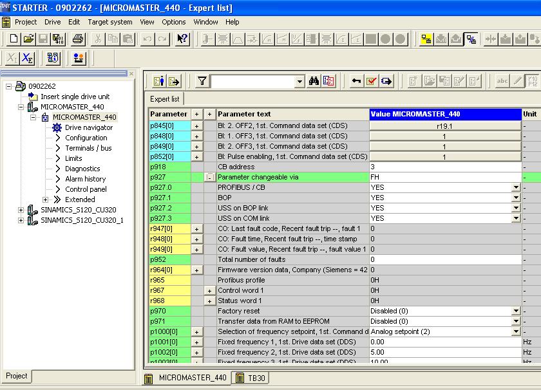Click the info list icon in second toolbar
Viewport: 541px width, 390px height.
(x=53, y=58)
